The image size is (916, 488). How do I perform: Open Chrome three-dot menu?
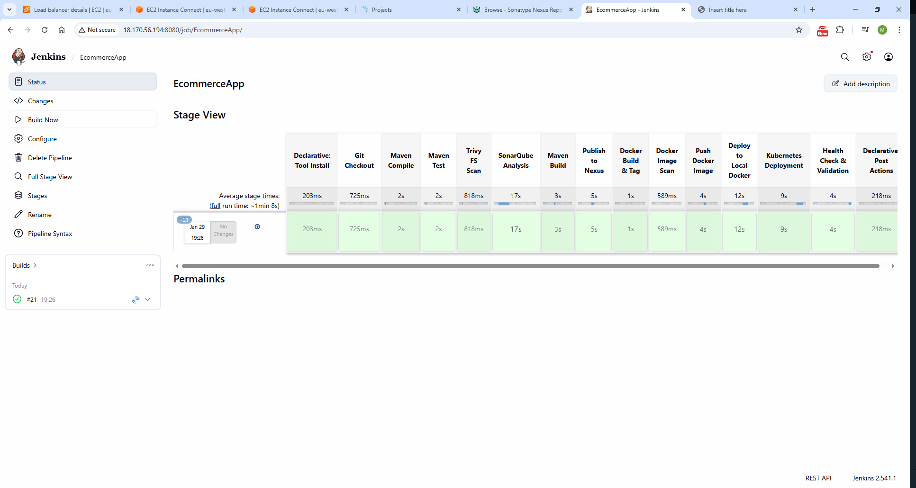pyautogui.click(x=899, y=30)
